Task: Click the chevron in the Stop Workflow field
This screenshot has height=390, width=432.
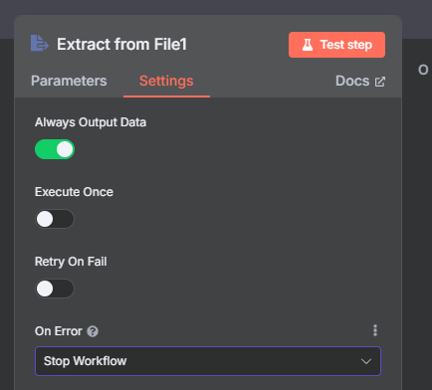Action: [x=366, y=361]
